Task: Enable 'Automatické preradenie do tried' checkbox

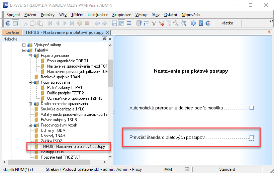Action: (x=252, y=108)
